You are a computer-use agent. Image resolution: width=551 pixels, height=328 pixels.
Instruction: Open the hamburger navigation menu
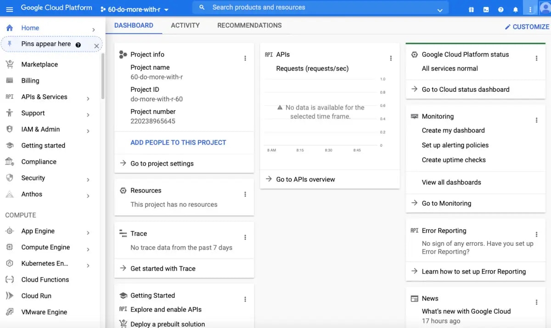[x=9, y=9]
